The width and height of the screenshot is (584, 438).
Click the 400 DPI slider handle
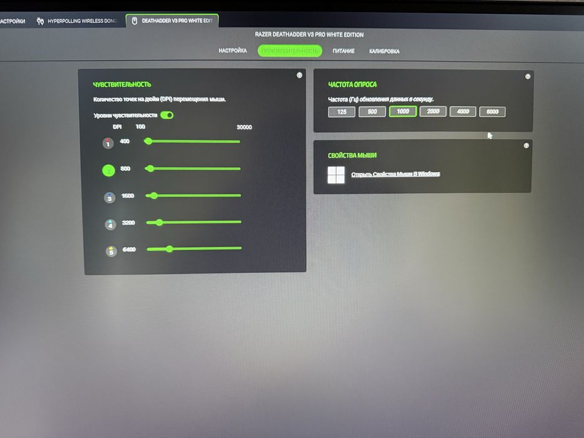pos(148,141)
